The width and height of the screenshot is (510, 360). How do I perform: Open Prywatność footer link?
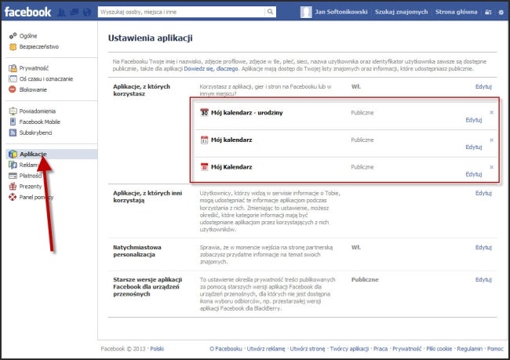407,348
